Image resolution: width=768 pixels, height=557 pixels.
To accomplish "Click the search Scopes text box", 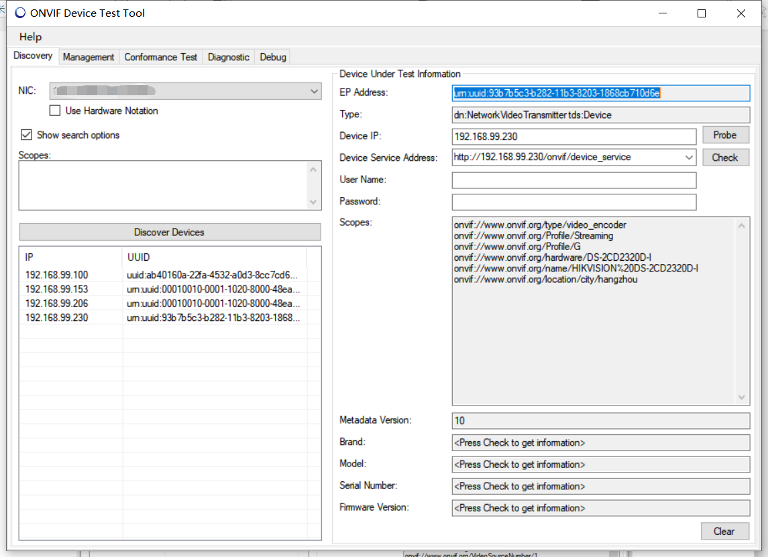I will (163, 186).
